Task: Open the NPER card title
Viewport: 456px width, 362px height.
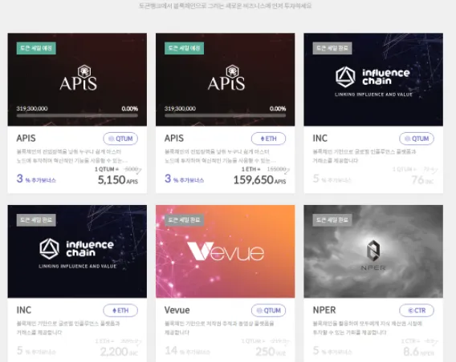Action: pyautogui.click(x=324, y=310)
